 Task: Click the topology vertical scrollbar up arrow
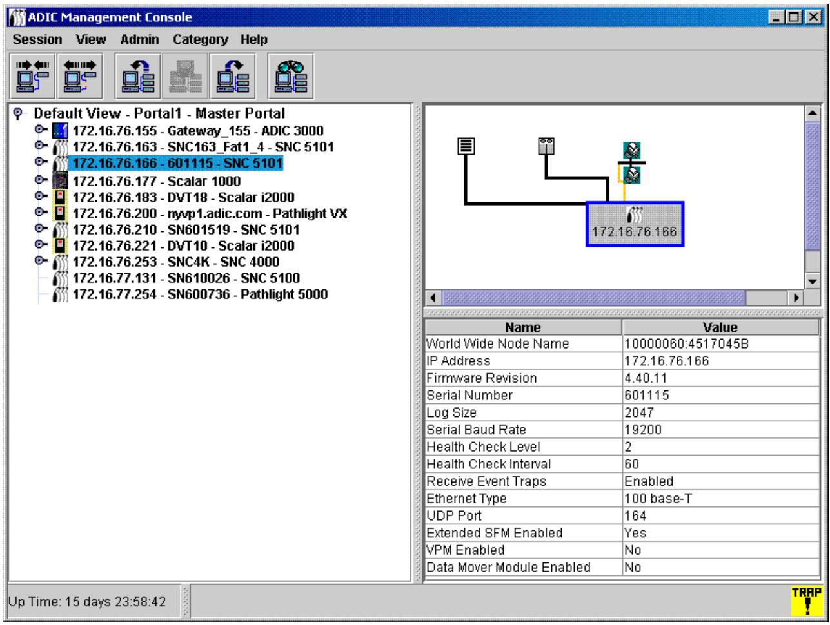(813, 113)
